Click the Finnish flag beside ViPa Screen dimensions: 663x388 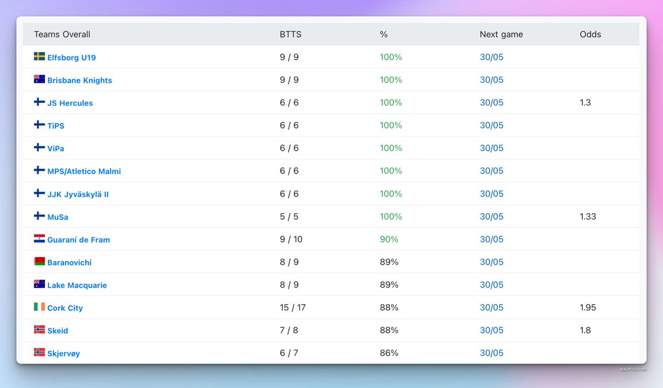pos(39,147)
